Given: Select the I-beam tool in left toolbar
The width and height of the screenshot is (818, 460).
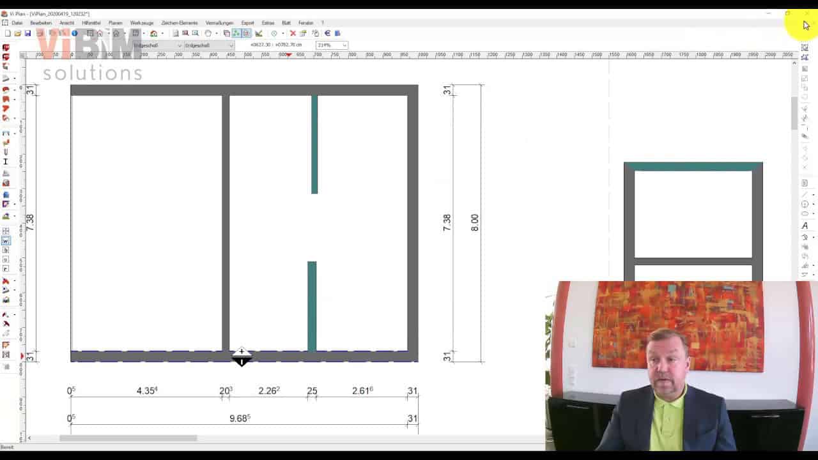Looking at the screenshot, I should click(x=6, y=162).
